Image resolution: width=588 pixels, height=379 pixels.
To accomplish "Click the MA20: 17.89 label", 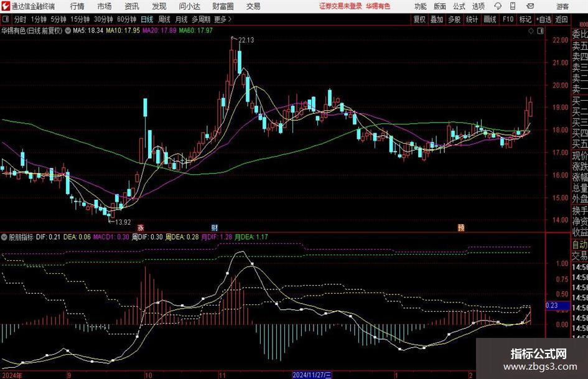I will pos(159,30).
